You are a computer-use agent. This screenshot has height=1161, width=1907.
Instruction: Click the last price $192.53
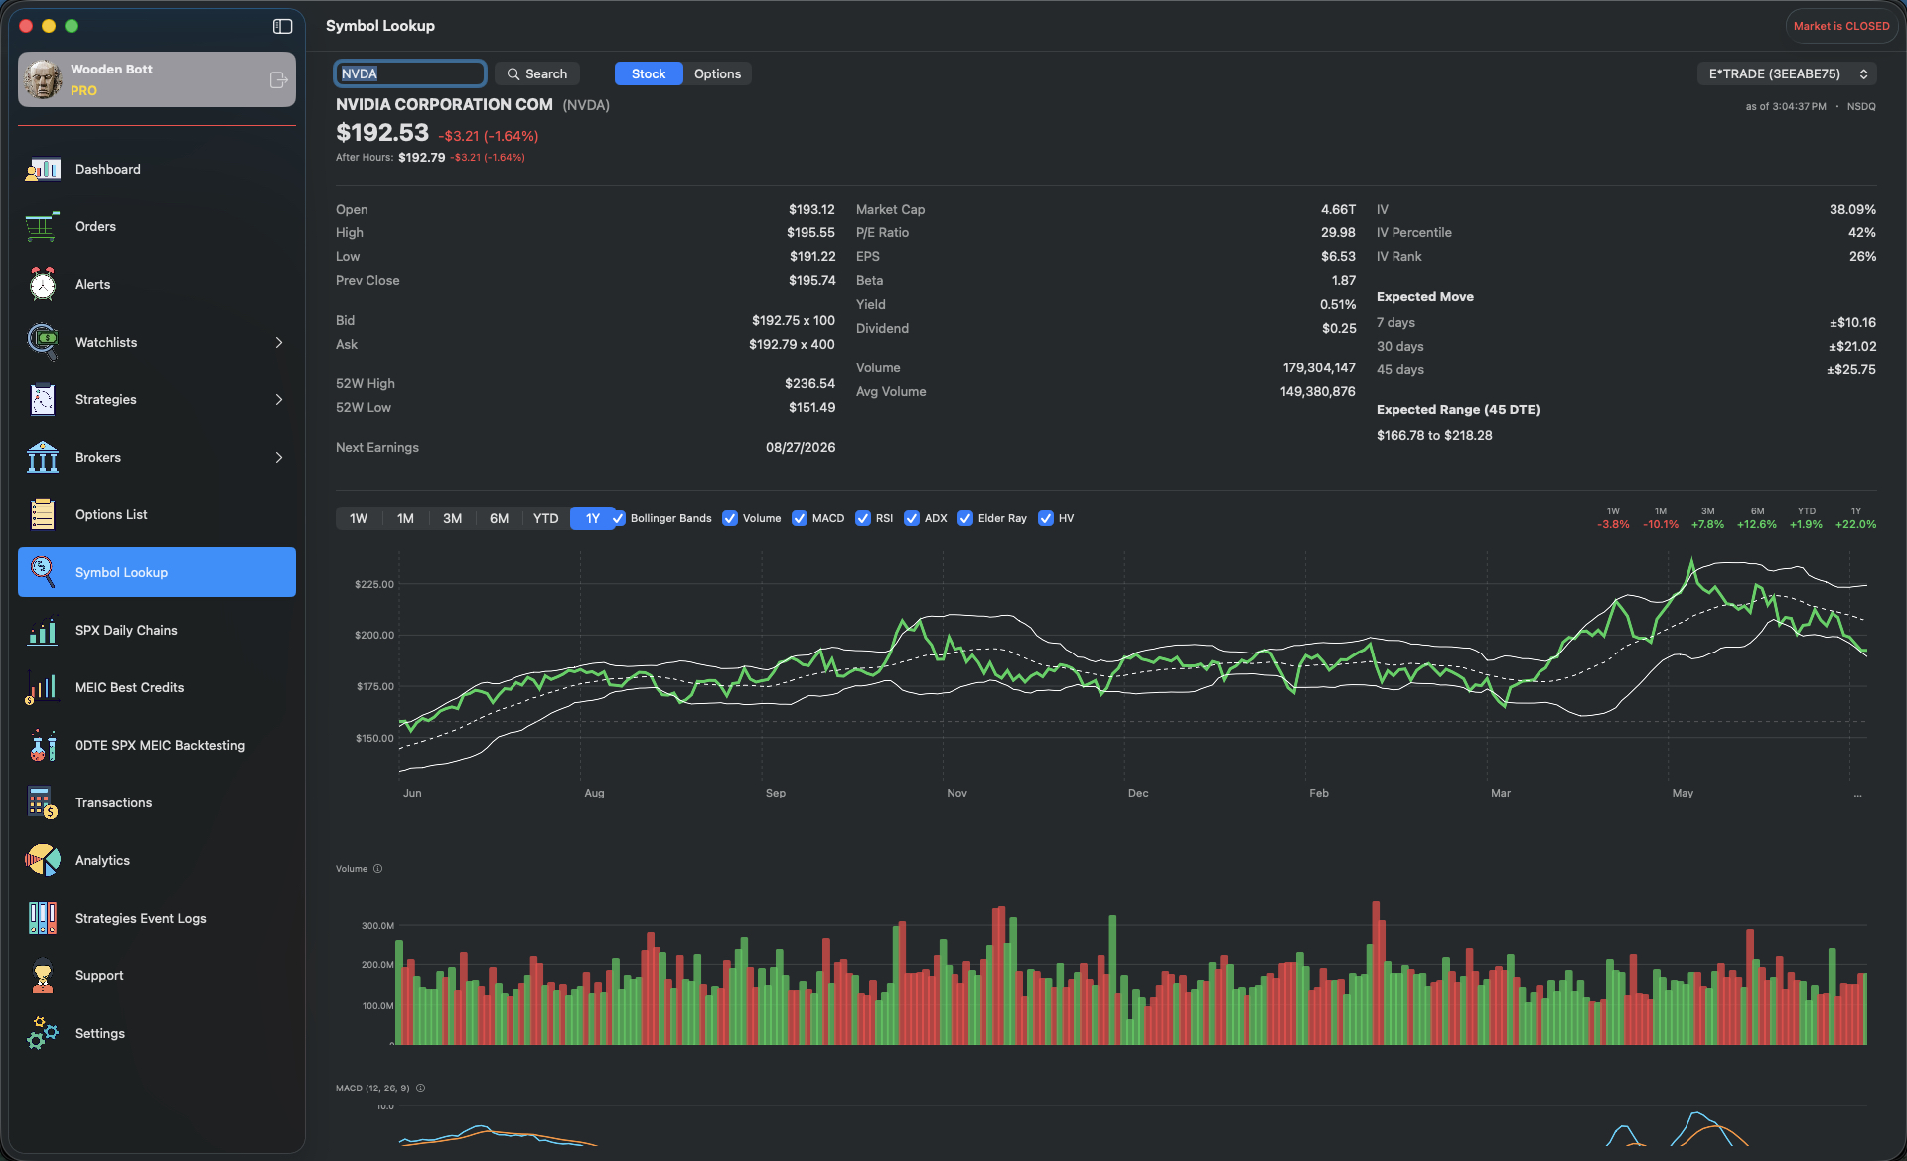(382, 132)
